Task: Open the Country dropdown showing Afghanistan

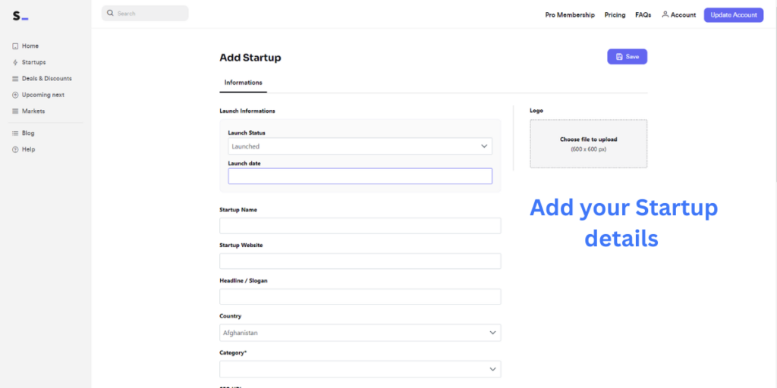Action: pyautogui.click(x=360, y=333)
